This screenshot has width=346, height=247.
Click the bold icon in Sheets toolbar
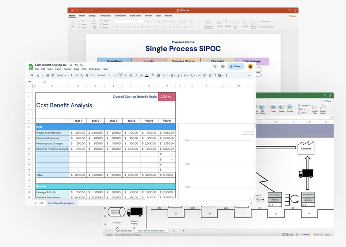(130, 75)
